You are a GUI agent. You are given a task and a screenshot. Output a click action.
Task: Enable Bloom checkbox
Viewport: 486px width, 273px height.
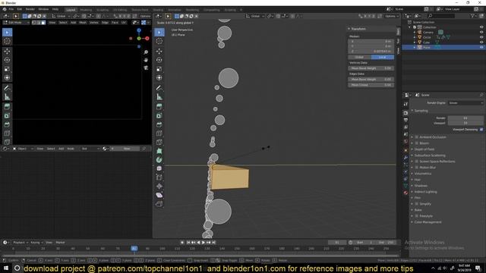click(417, 143)
